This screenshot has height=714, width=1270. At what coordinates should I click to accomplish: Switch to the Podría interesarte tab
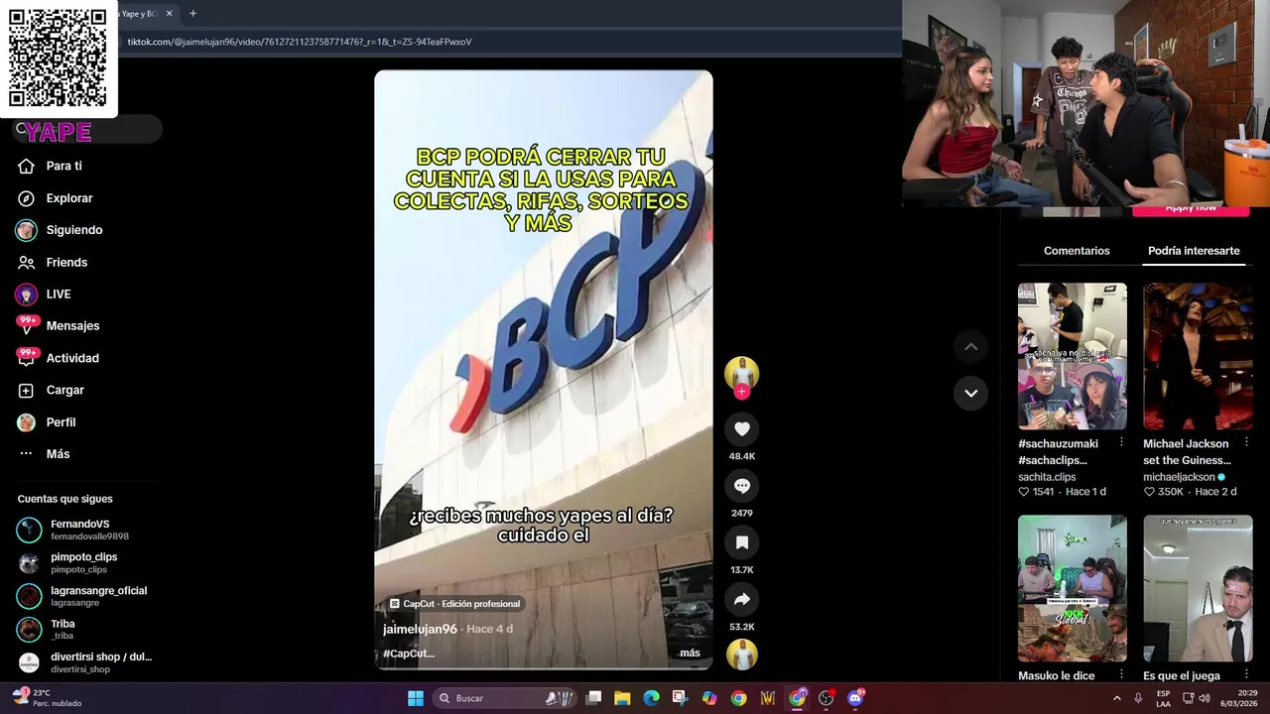click(1194, 251)
